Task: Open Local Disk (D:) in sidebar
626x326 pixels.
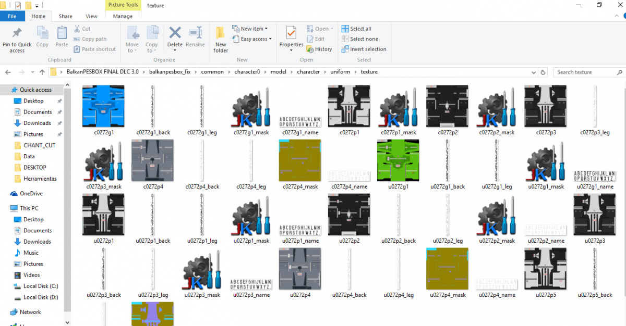Action: 41,297
